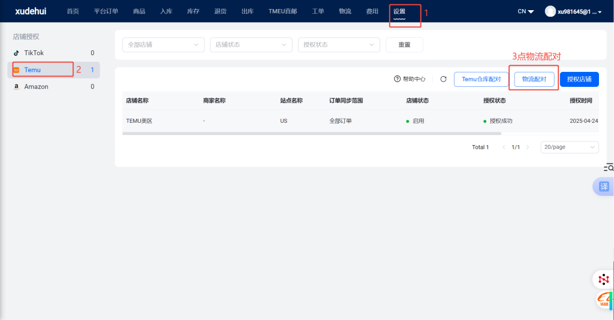Click the red network nodes floating icon

point(603,279)
